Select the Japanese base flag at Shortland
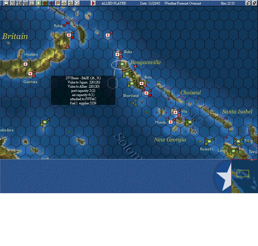The width and height of the screenshot is (258, 246). [146, 93]
